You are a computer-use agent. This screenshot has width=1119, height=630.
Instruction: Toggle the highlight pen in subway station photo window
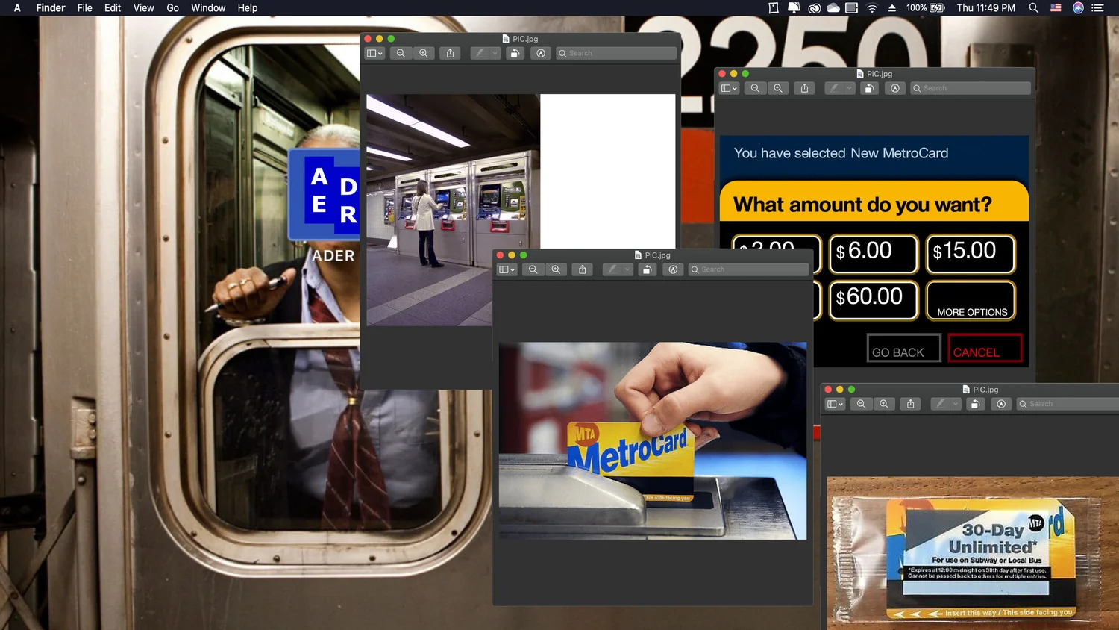[480, 53]
